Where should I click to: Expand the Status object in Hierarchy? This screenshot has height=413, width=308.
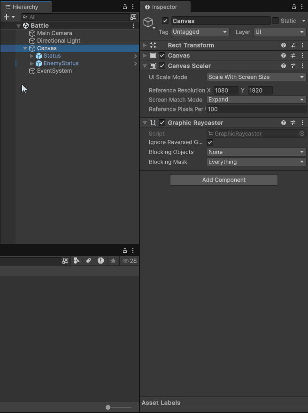32,56
